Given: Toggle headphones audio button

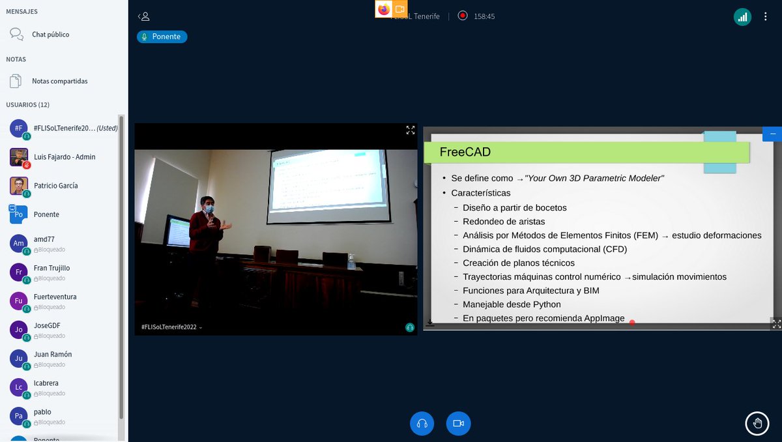Looking at the screenshot, I should tap(422, 424).
